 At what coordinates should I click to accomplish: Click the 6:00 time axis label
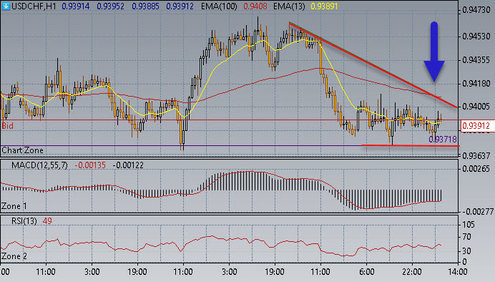(x=366, y=271)
